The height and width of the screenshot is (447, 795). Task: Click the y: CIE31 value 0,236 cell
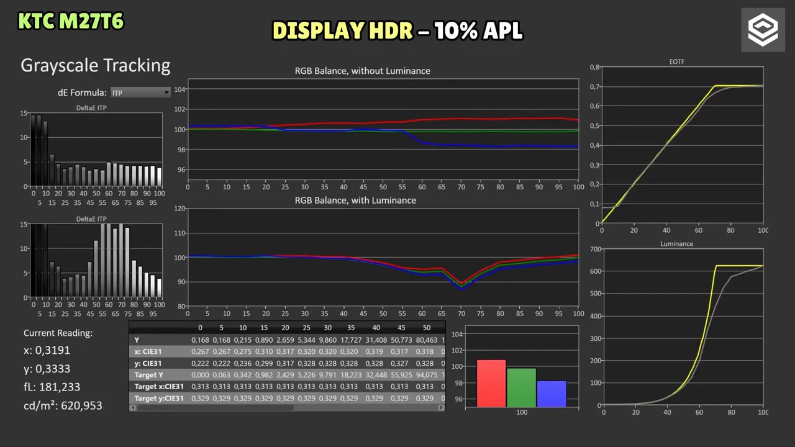[x=242, y=363]
